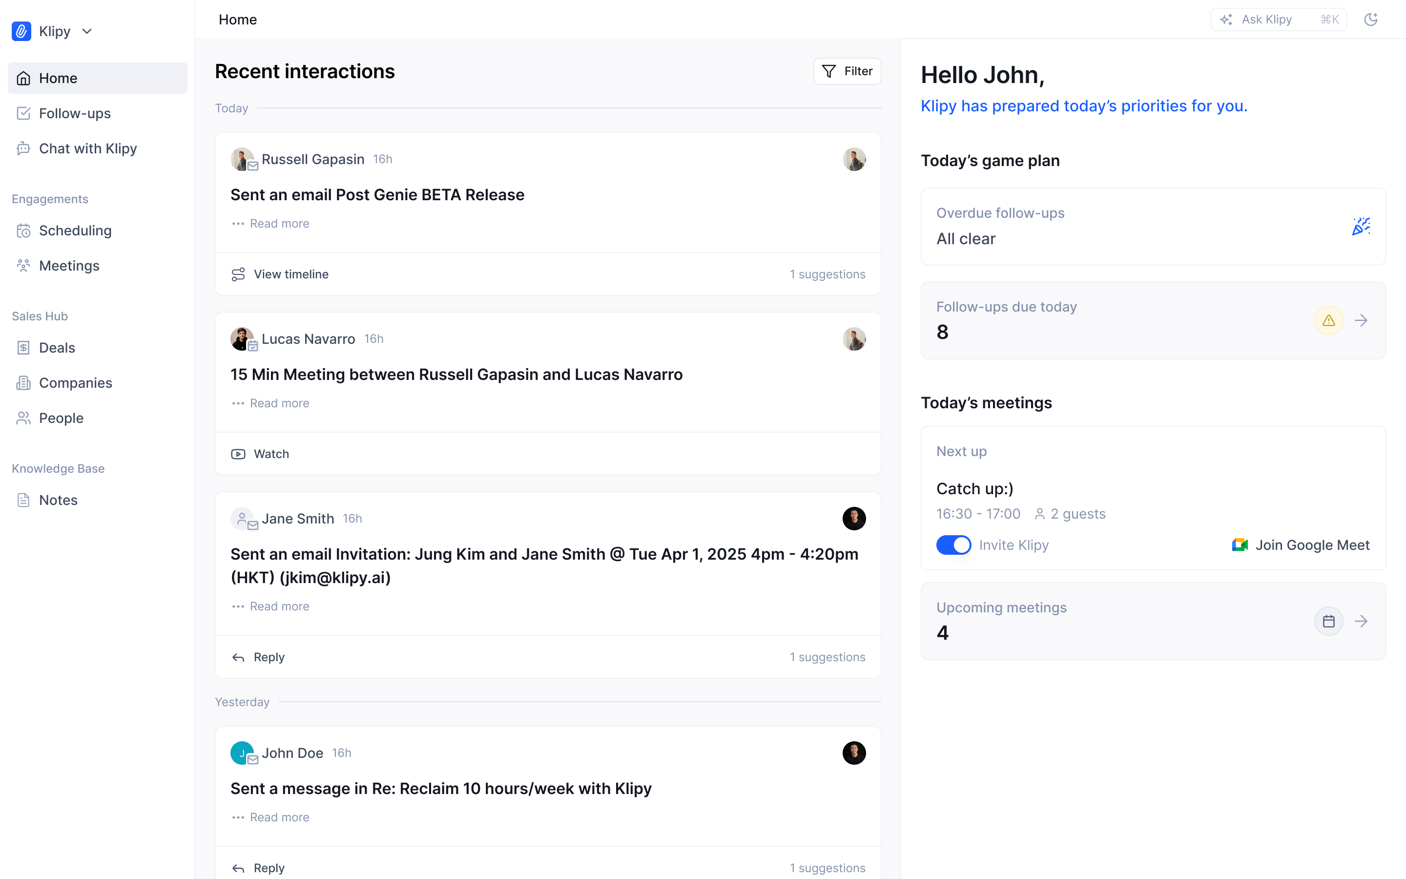Click the Catch up:) meeting title
Image resolution: width=1406 pixels, height=879 pixels.
975,488
